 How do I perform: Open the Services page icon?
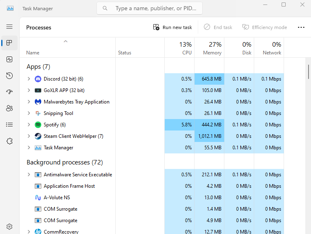pyautogui.click(x=9, y=141)
